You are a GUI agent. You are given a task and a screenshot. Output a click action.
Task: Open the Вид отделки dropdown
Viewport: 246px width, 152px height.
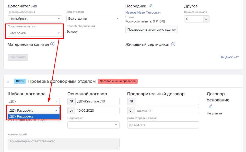pyautogui.click(x=93, y=19)
